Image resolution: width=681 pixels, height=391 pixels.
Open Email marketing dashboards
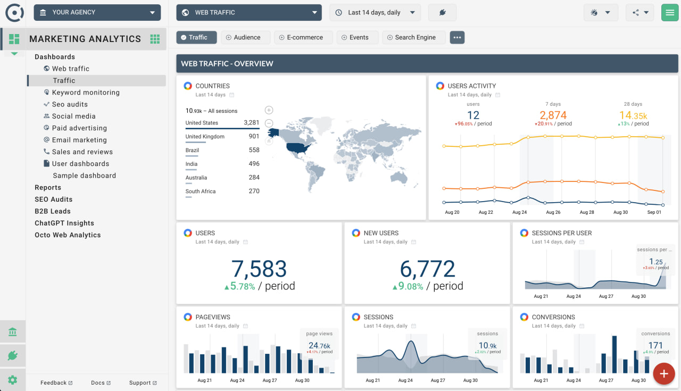[79, 140]
